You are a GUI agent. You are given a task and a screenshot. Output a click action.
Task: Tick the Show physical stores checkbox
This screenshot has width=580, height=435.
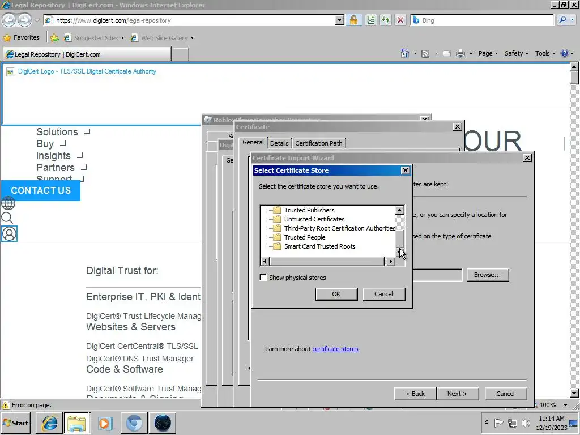[263, 278]
